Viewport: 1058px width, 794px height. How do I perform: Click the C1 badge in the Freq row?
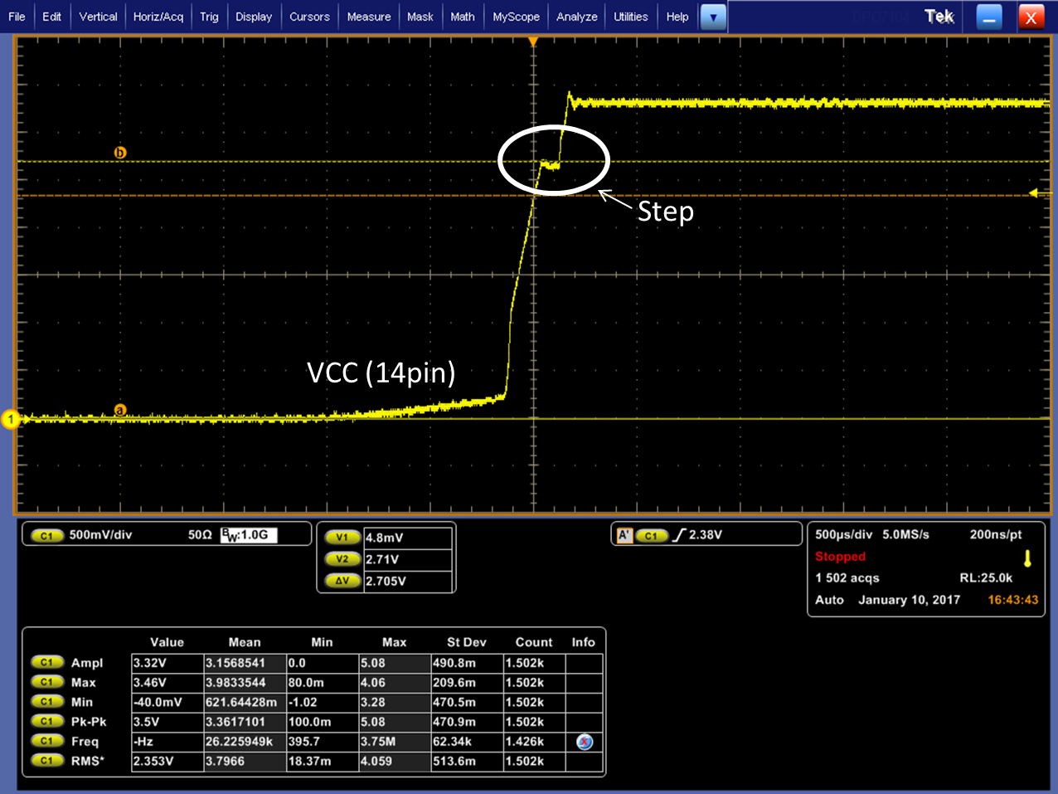tap(46, 741)
